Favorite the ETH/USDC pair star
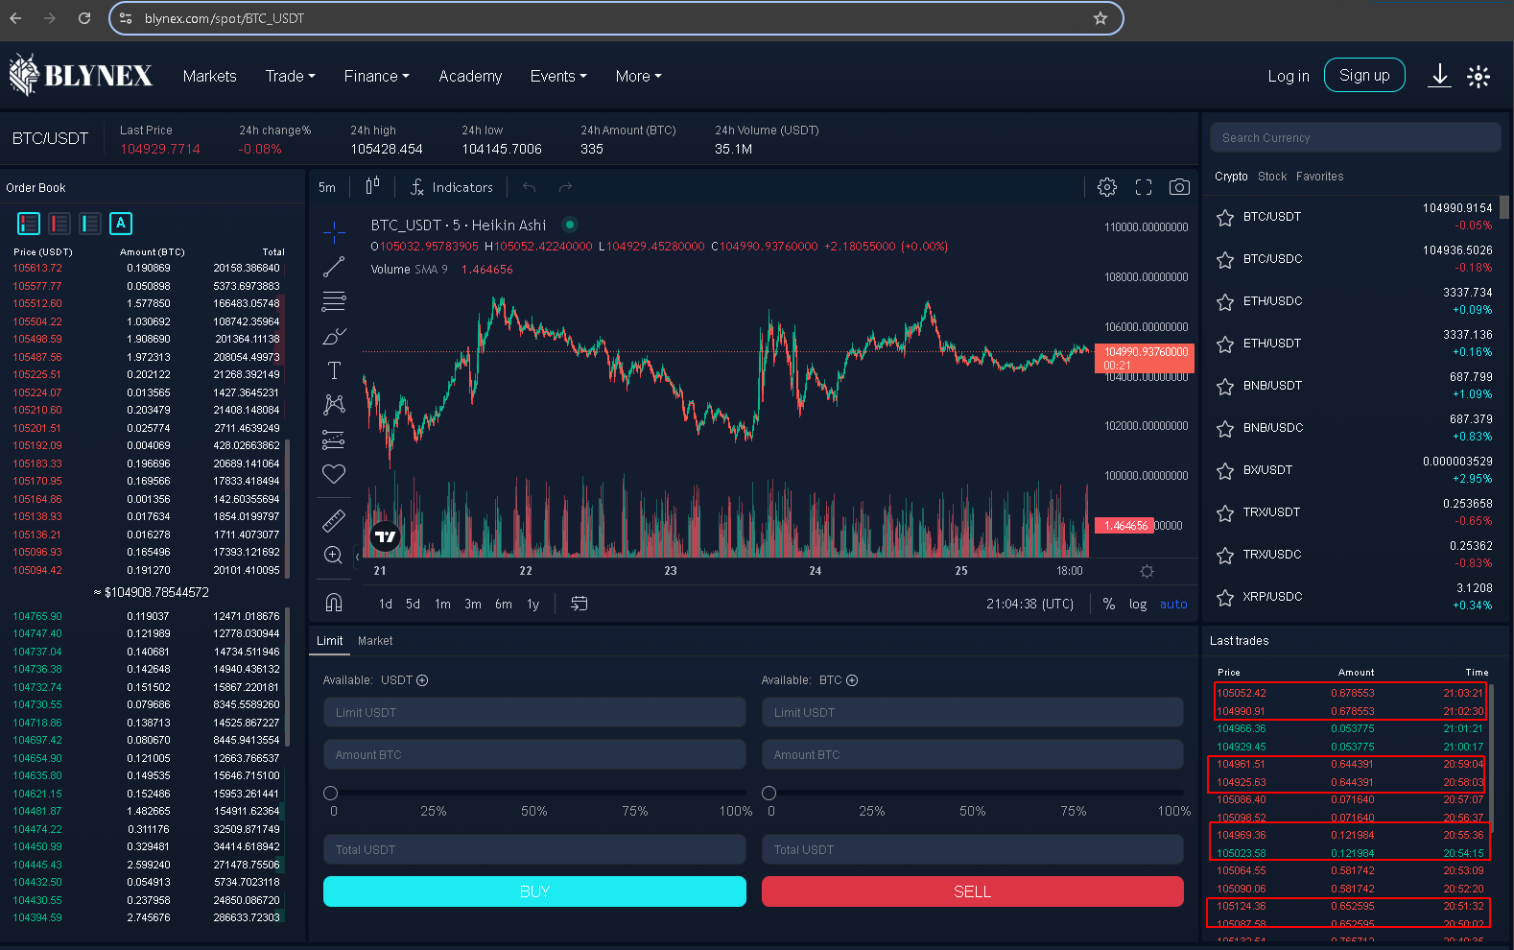This screenshot has height=950, width=1514. click(1225, 302)
